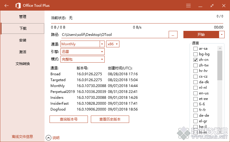Open the hamburger menu icon
230x142 pixels.
pyautogui.click(x=188, y=6)
